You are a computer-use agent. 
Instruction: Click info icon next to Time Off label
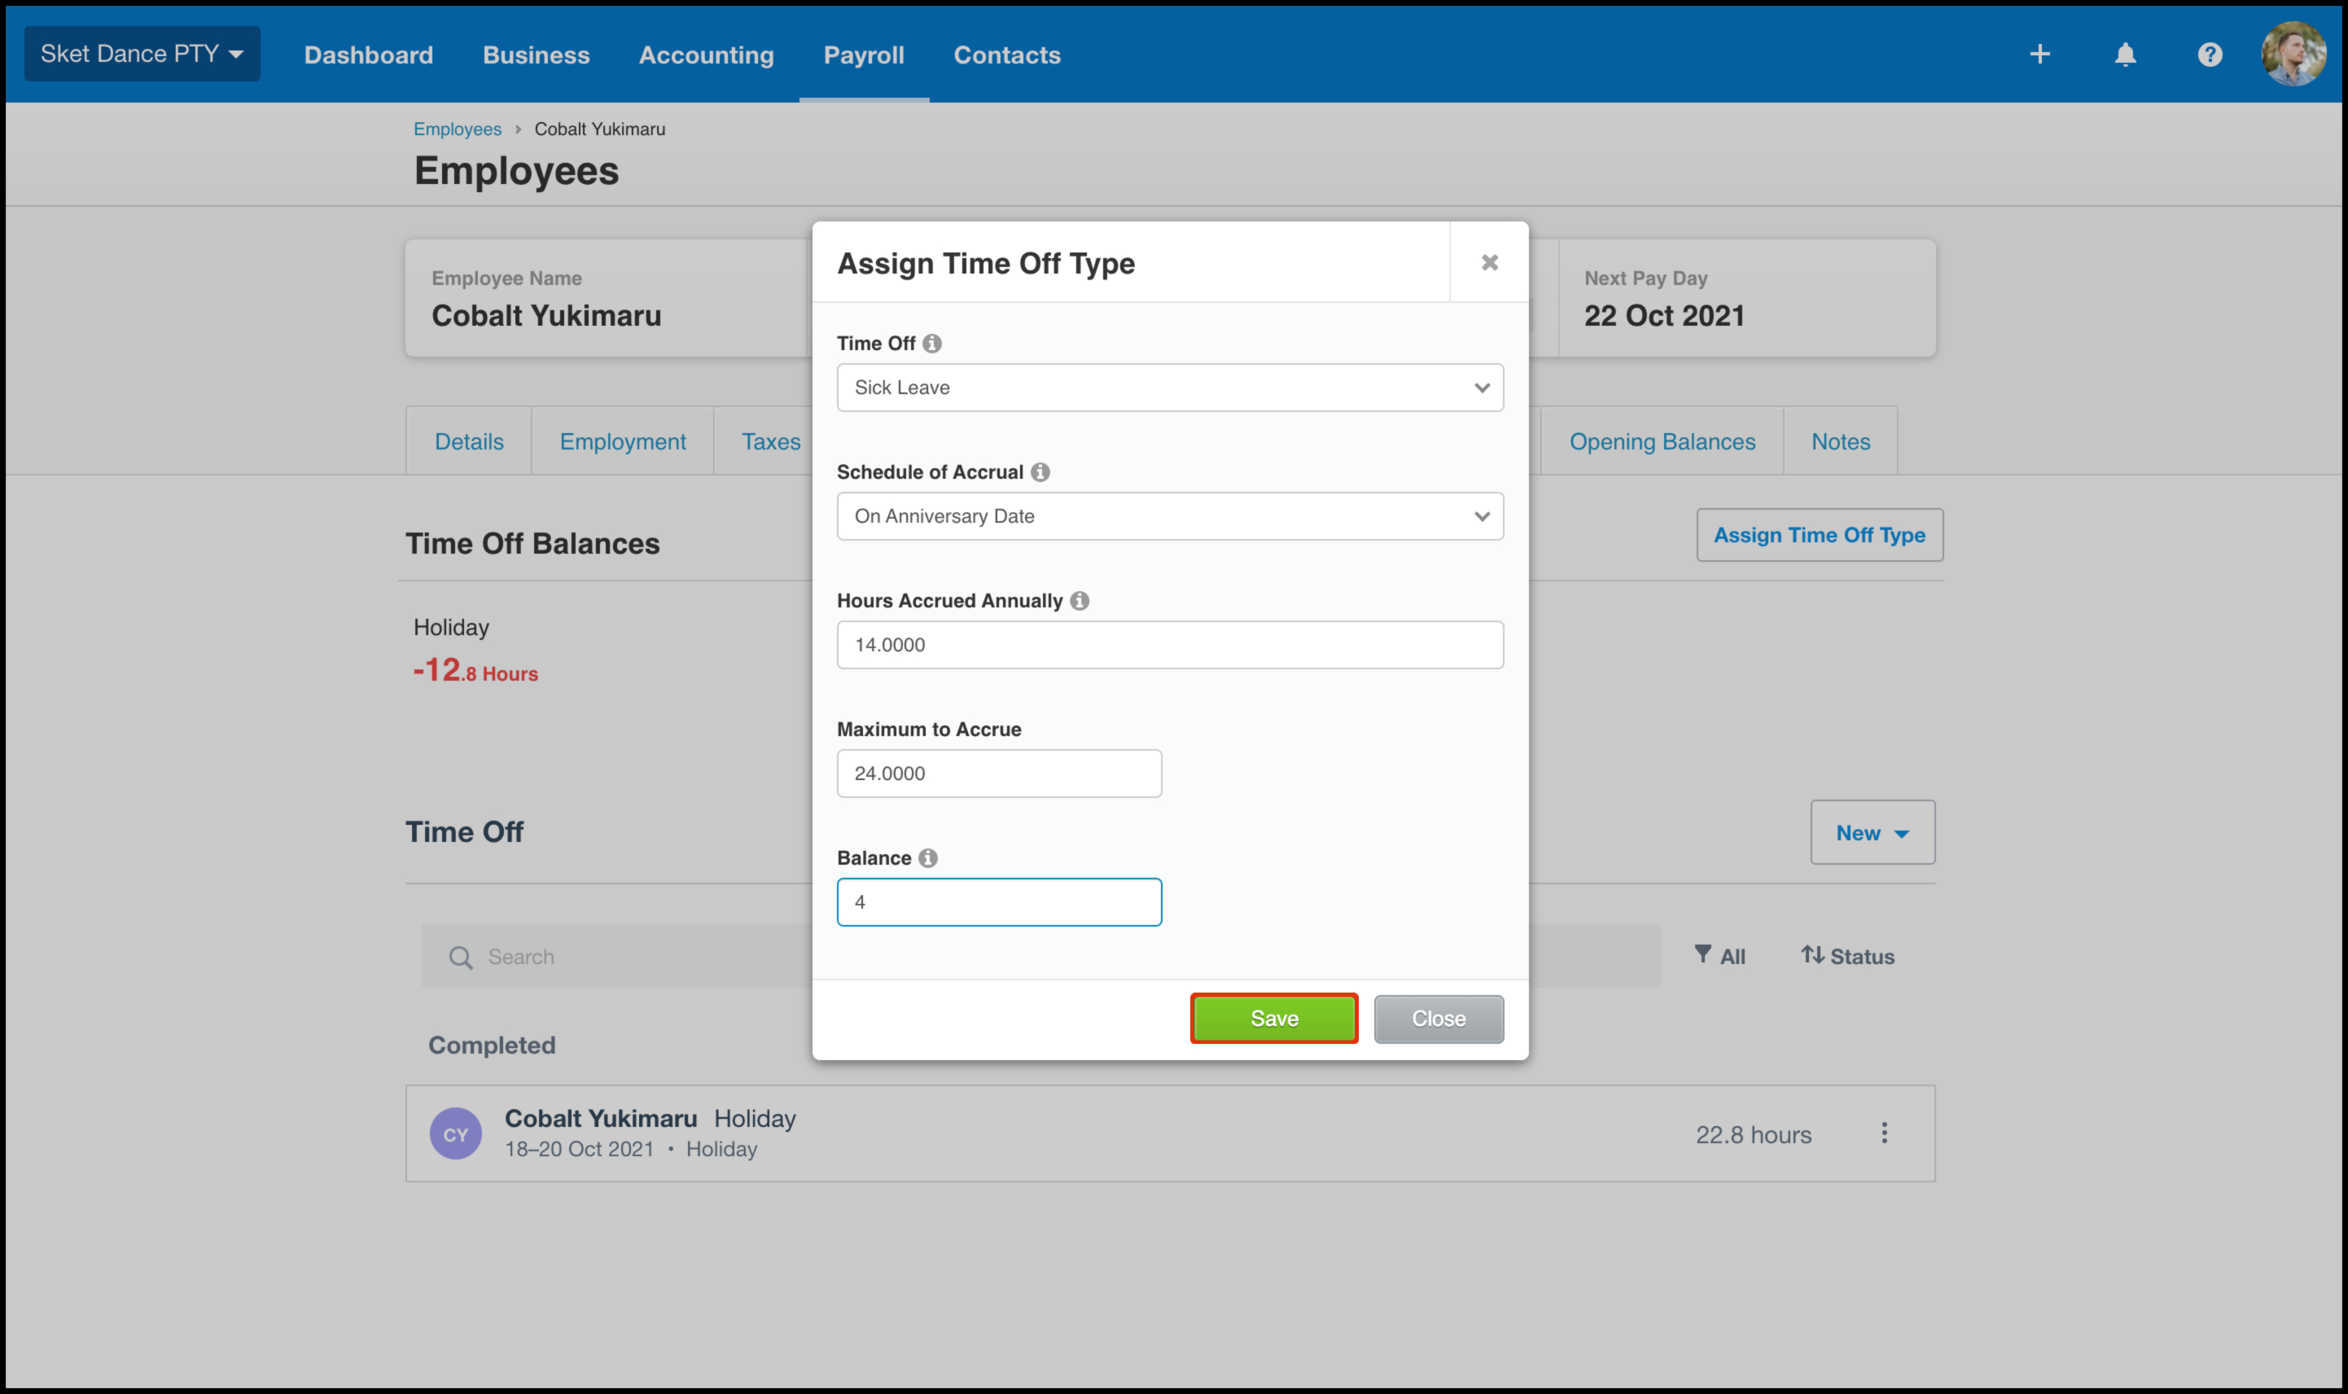point(931,344)
